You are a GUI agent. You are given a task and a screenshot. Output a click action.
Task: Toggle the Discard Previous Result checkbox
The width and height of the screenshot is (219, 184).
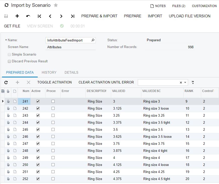click(9, 61)
